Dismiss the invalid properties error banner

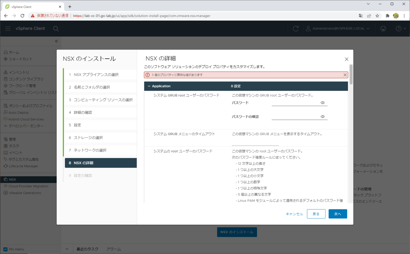345,75
